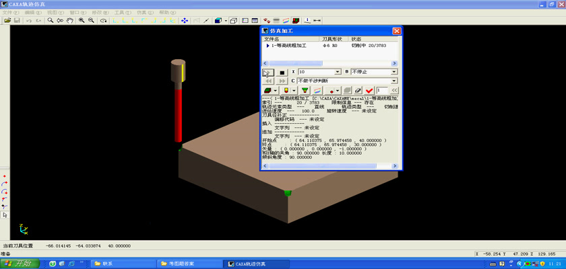Click the fast-forward double-arrow button

(x=282, y=81)
